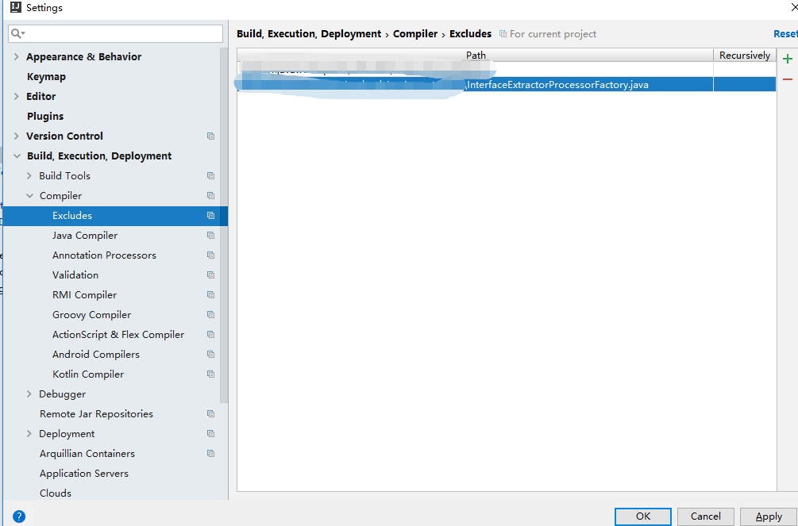Open Groovy Compiler settings
The image size is (798, 526).
[x=91, y=315]
